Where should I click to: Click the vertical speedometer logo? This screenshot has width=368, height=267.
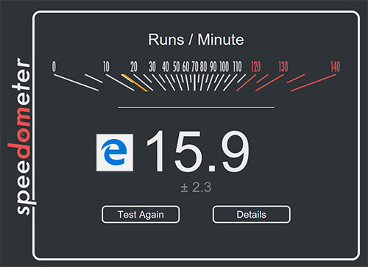point(22,137)
